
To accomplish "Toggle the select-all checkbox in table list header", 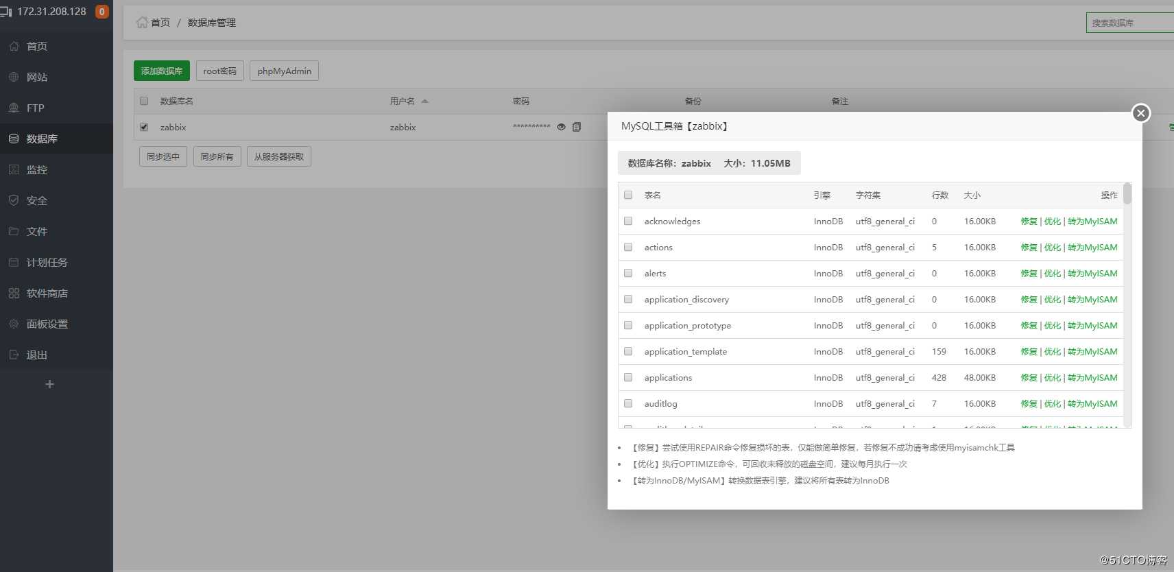I will coord(628,195).
